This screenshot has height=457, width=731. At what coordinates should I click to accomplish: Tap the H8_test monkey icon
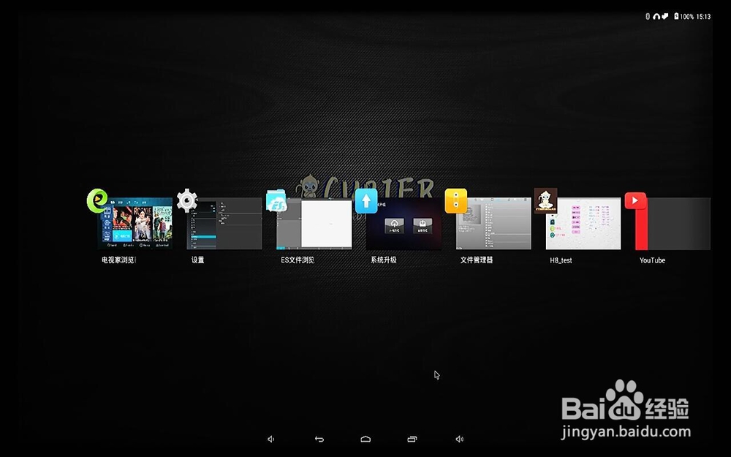(x=545, y=200)
